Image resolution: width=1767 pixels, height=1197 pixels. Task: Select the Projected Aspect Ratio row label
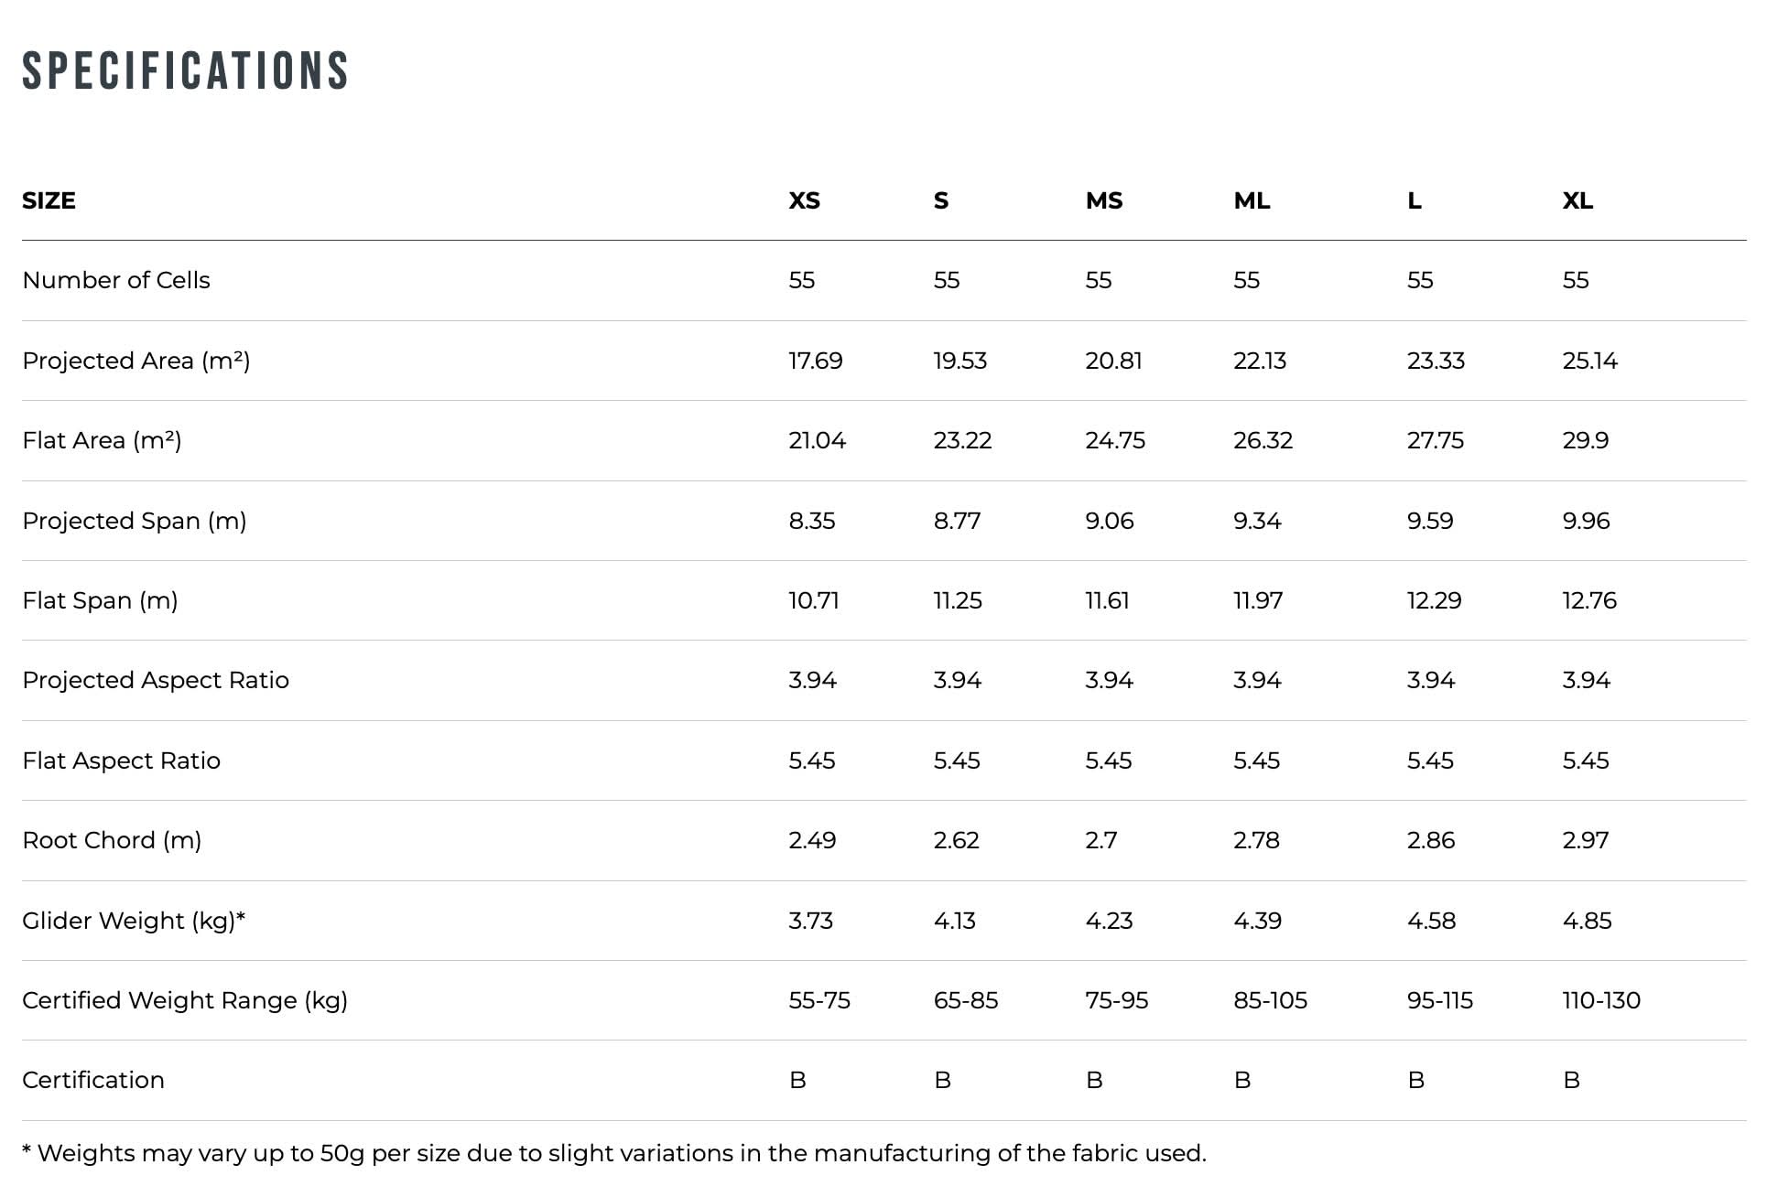coord(156,680)
